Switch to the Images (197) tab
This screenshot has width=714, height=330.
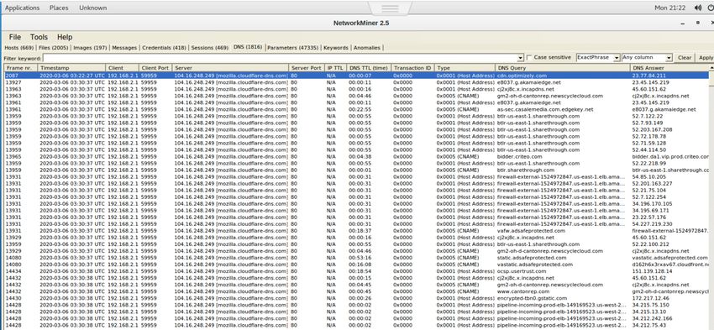point(90,47)
